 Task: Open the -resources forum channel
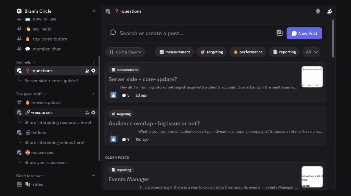[x=56, y=112]
